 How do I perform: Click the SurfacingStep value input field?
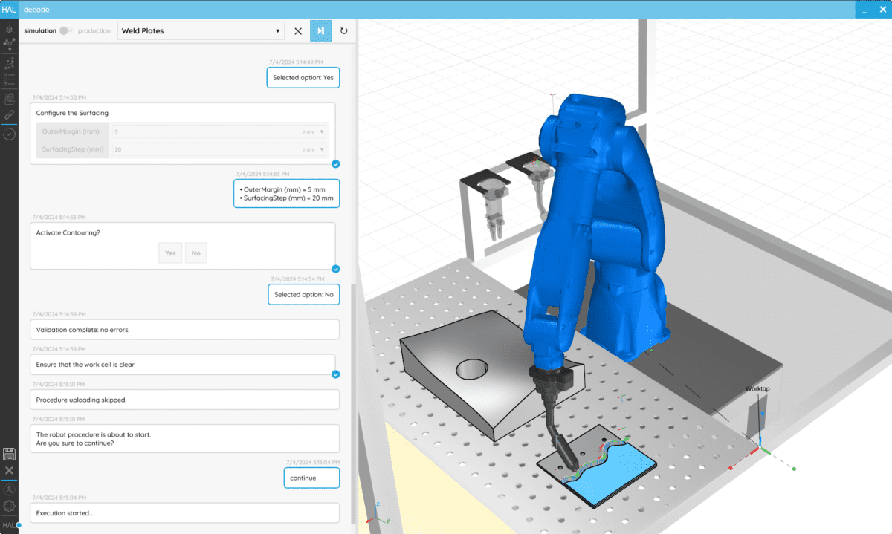click(x=205, y=149)
